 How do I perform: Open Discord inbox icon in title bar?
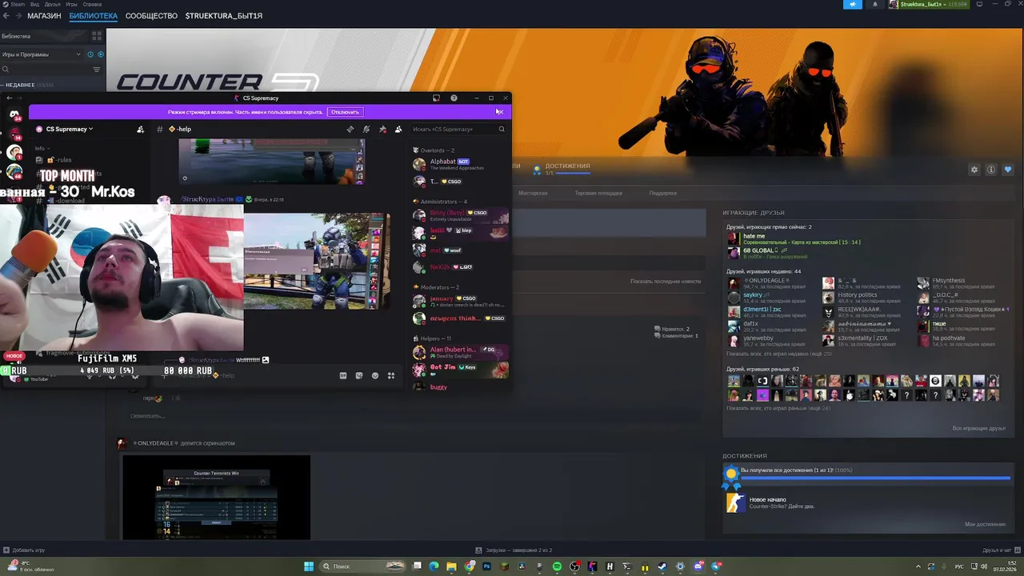(x=436, y=98)
